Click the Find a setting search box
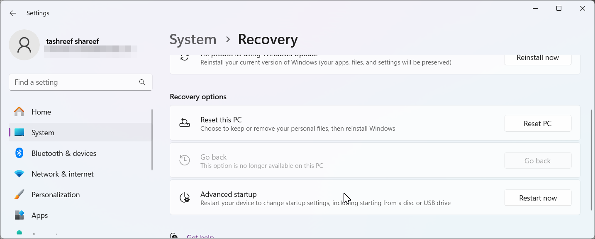The width and height of the screenshot is (595, 239). (x=80, y=82)
